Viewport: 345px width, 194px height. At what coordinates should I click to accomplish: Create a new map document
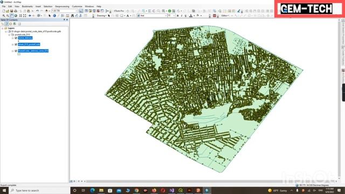click(x=4, y=11)
